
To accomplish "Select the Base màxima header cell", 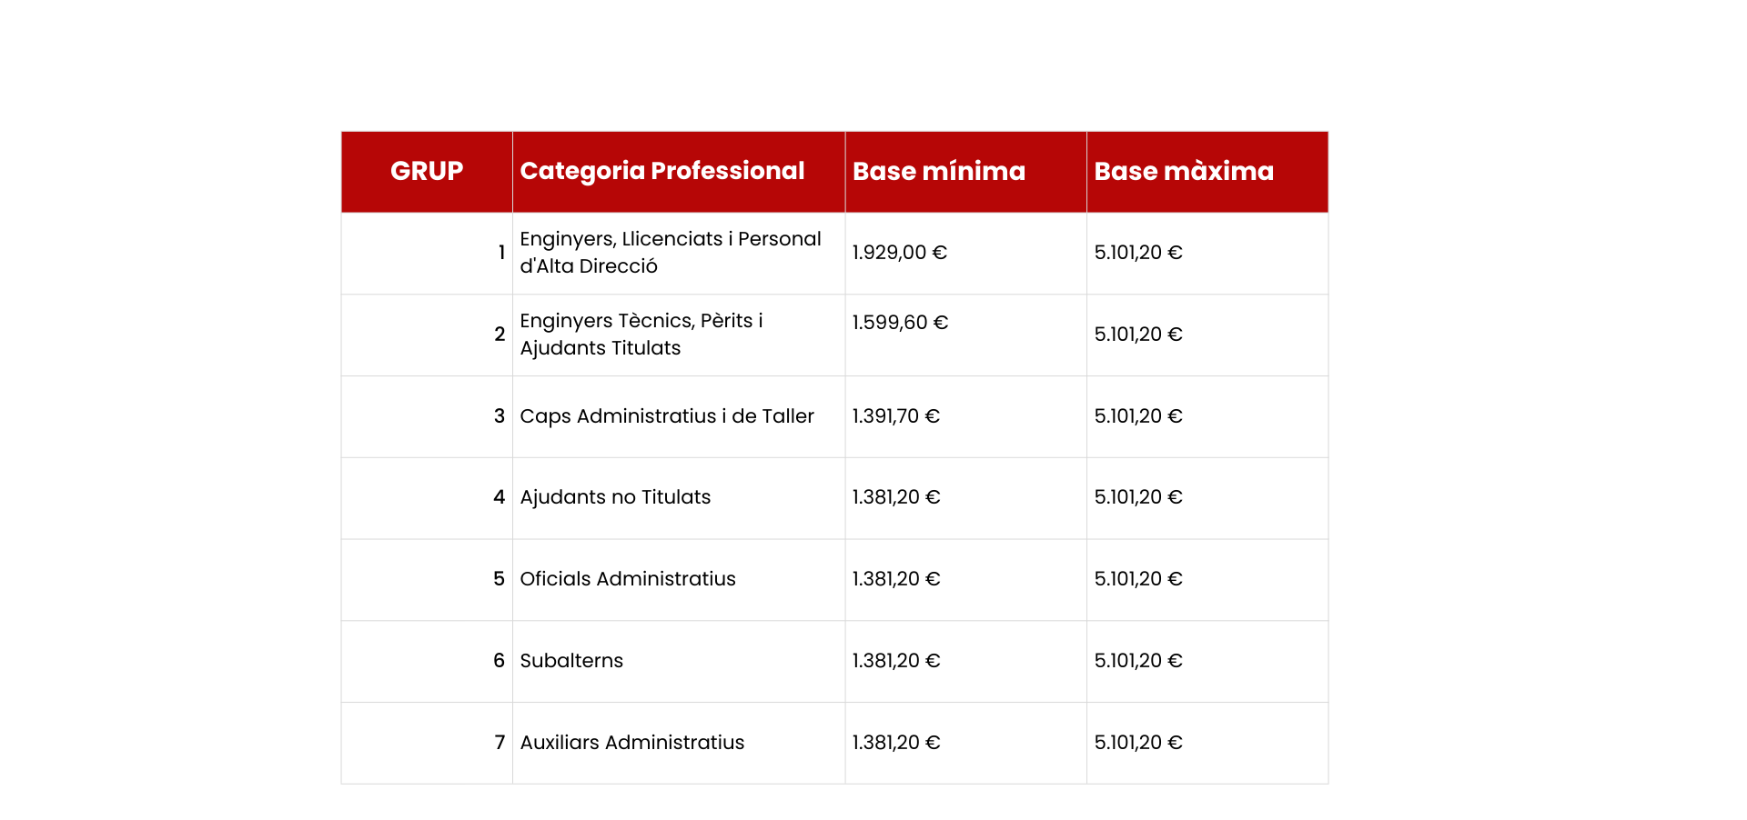I will [1183, 171].
